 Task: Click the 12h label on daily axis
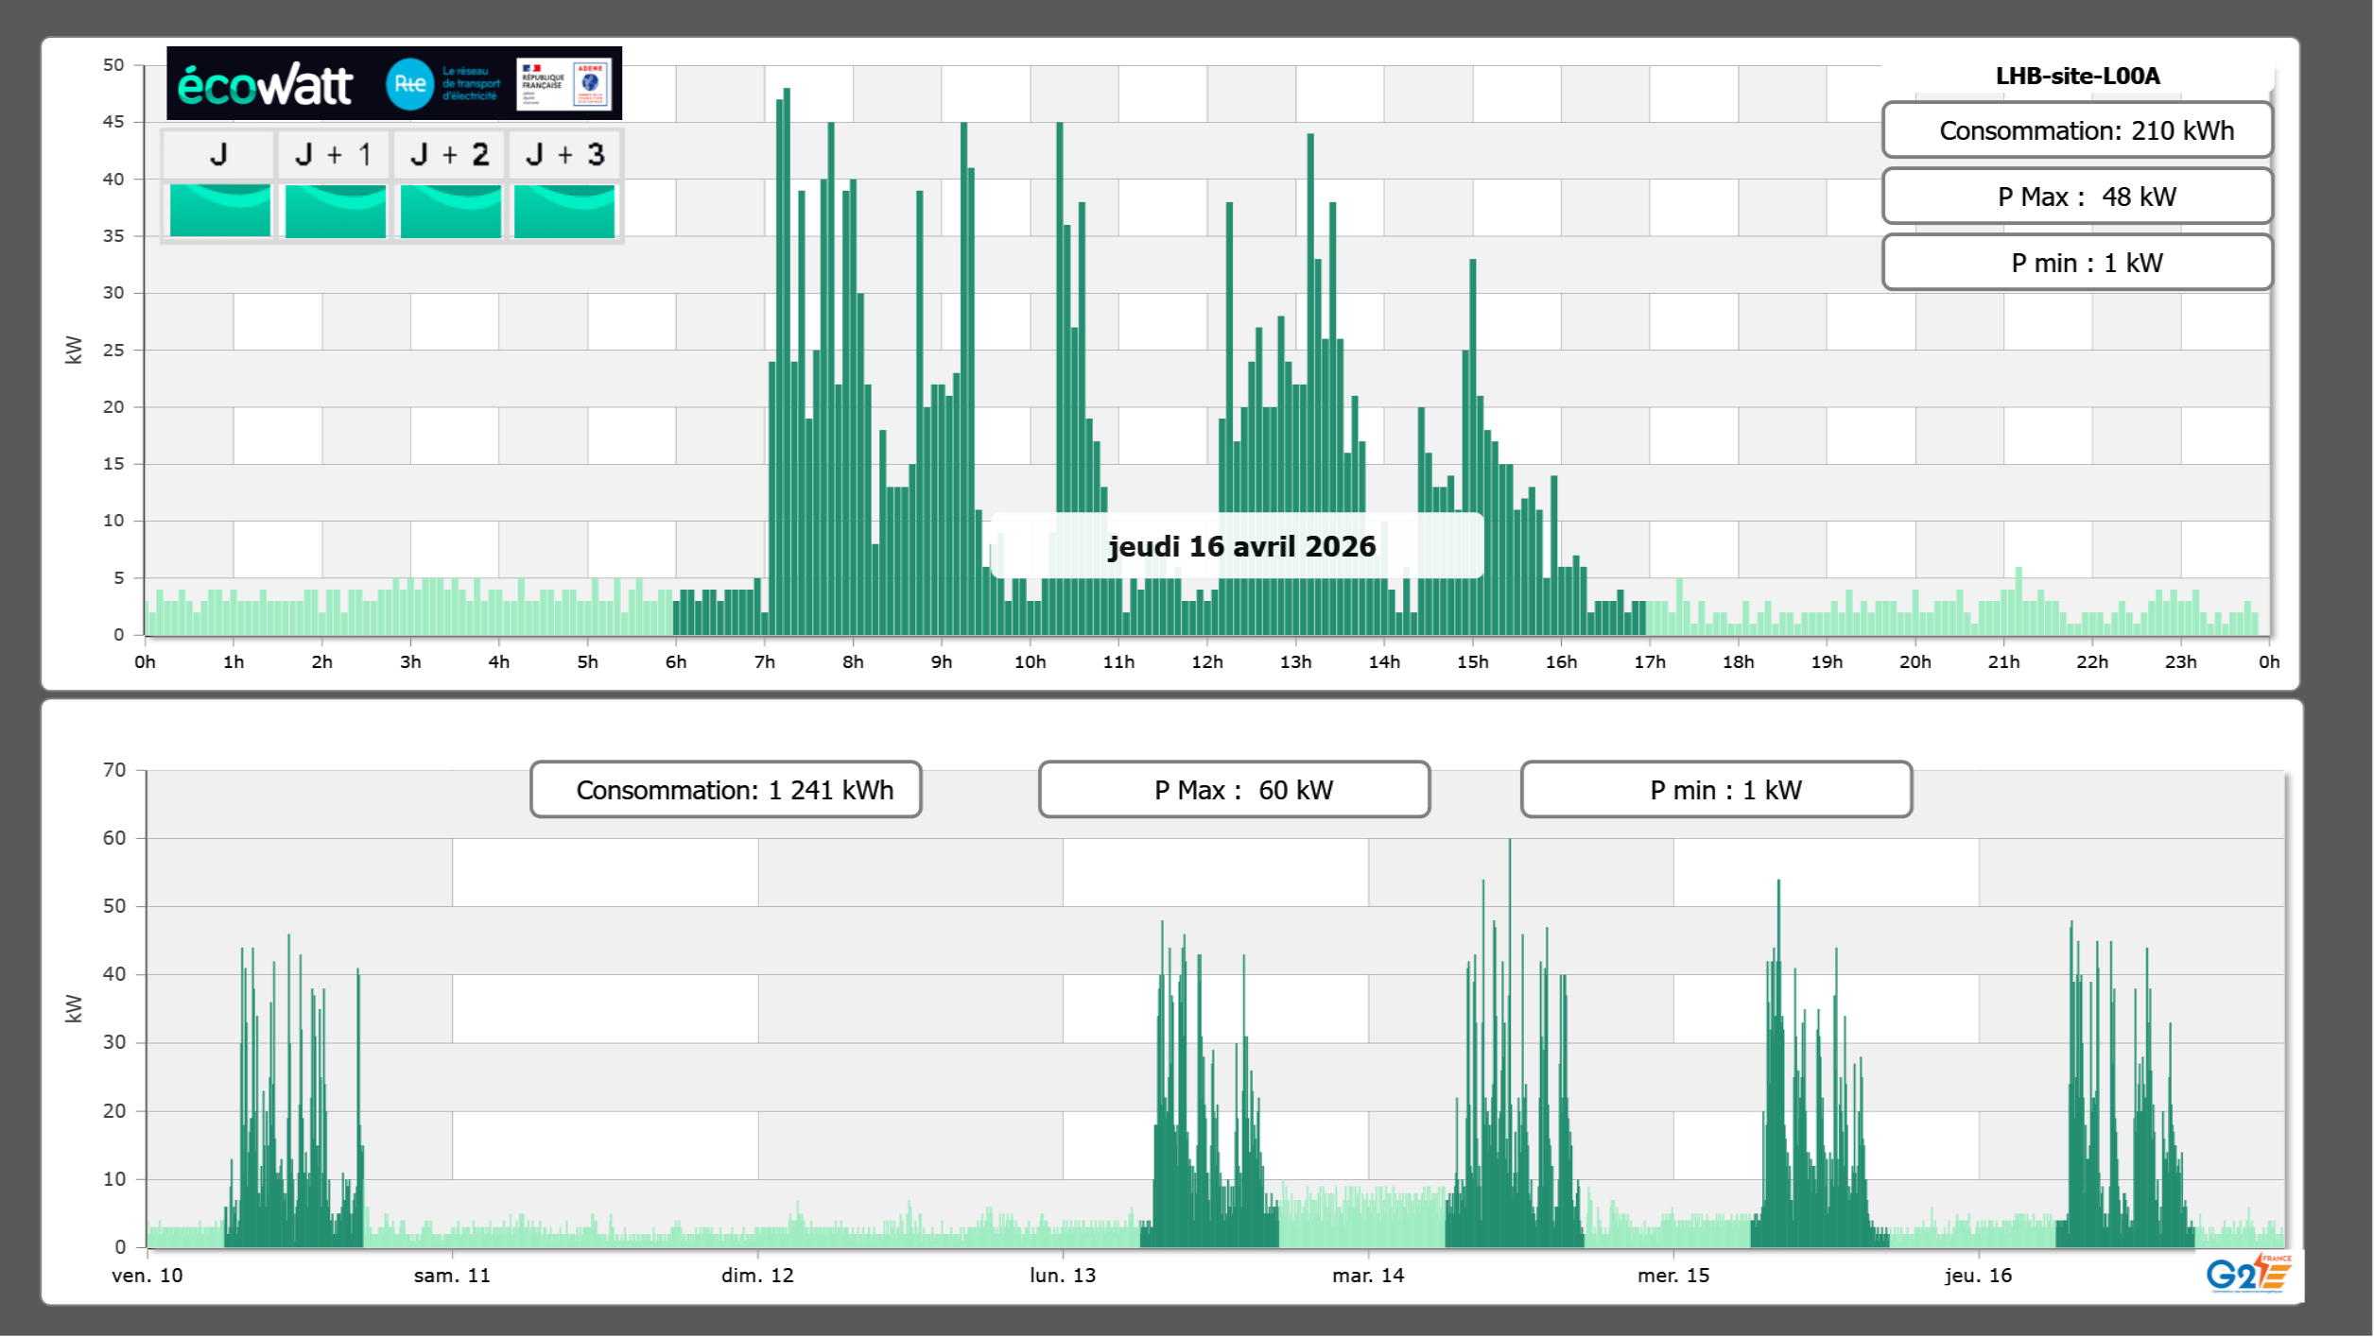pyautogui.click(x=1206, y=662)
